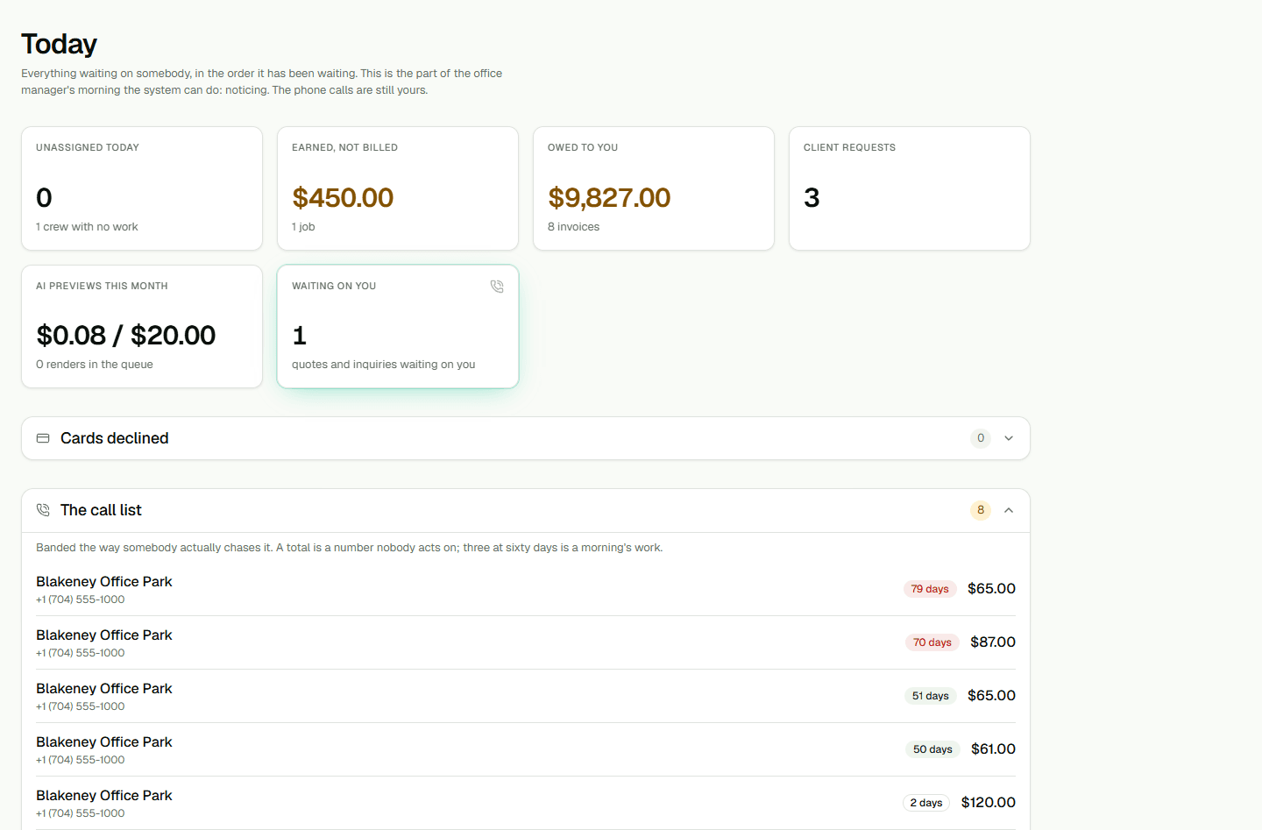Open the AI Previews This Month card
This screenshot has width=1262, height=830.
pyautogui.click(x=142, y=326)
